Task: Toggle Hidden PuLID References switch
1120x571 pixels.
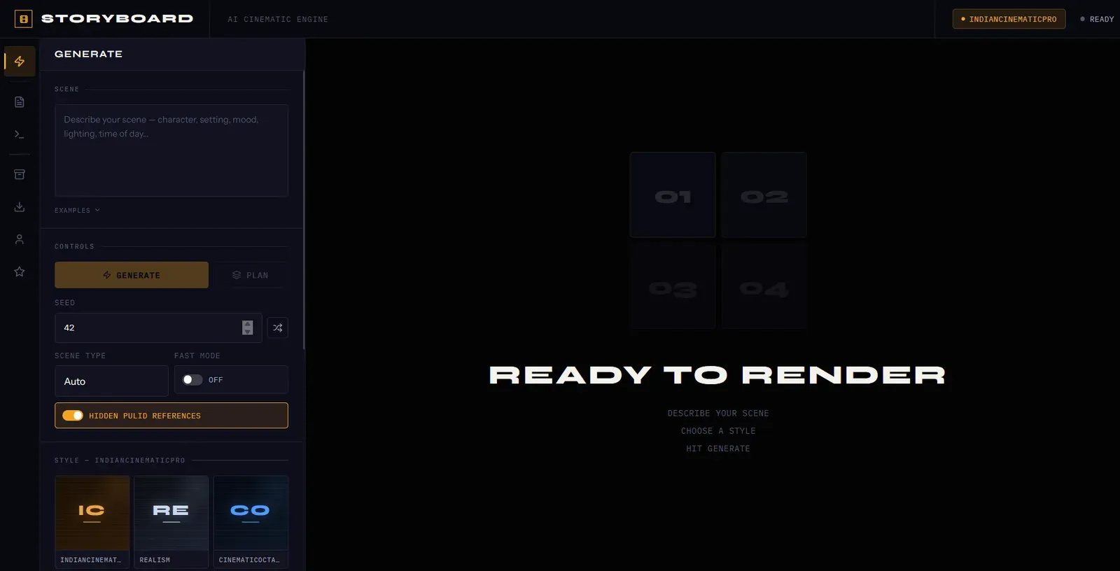Action: 73,416
